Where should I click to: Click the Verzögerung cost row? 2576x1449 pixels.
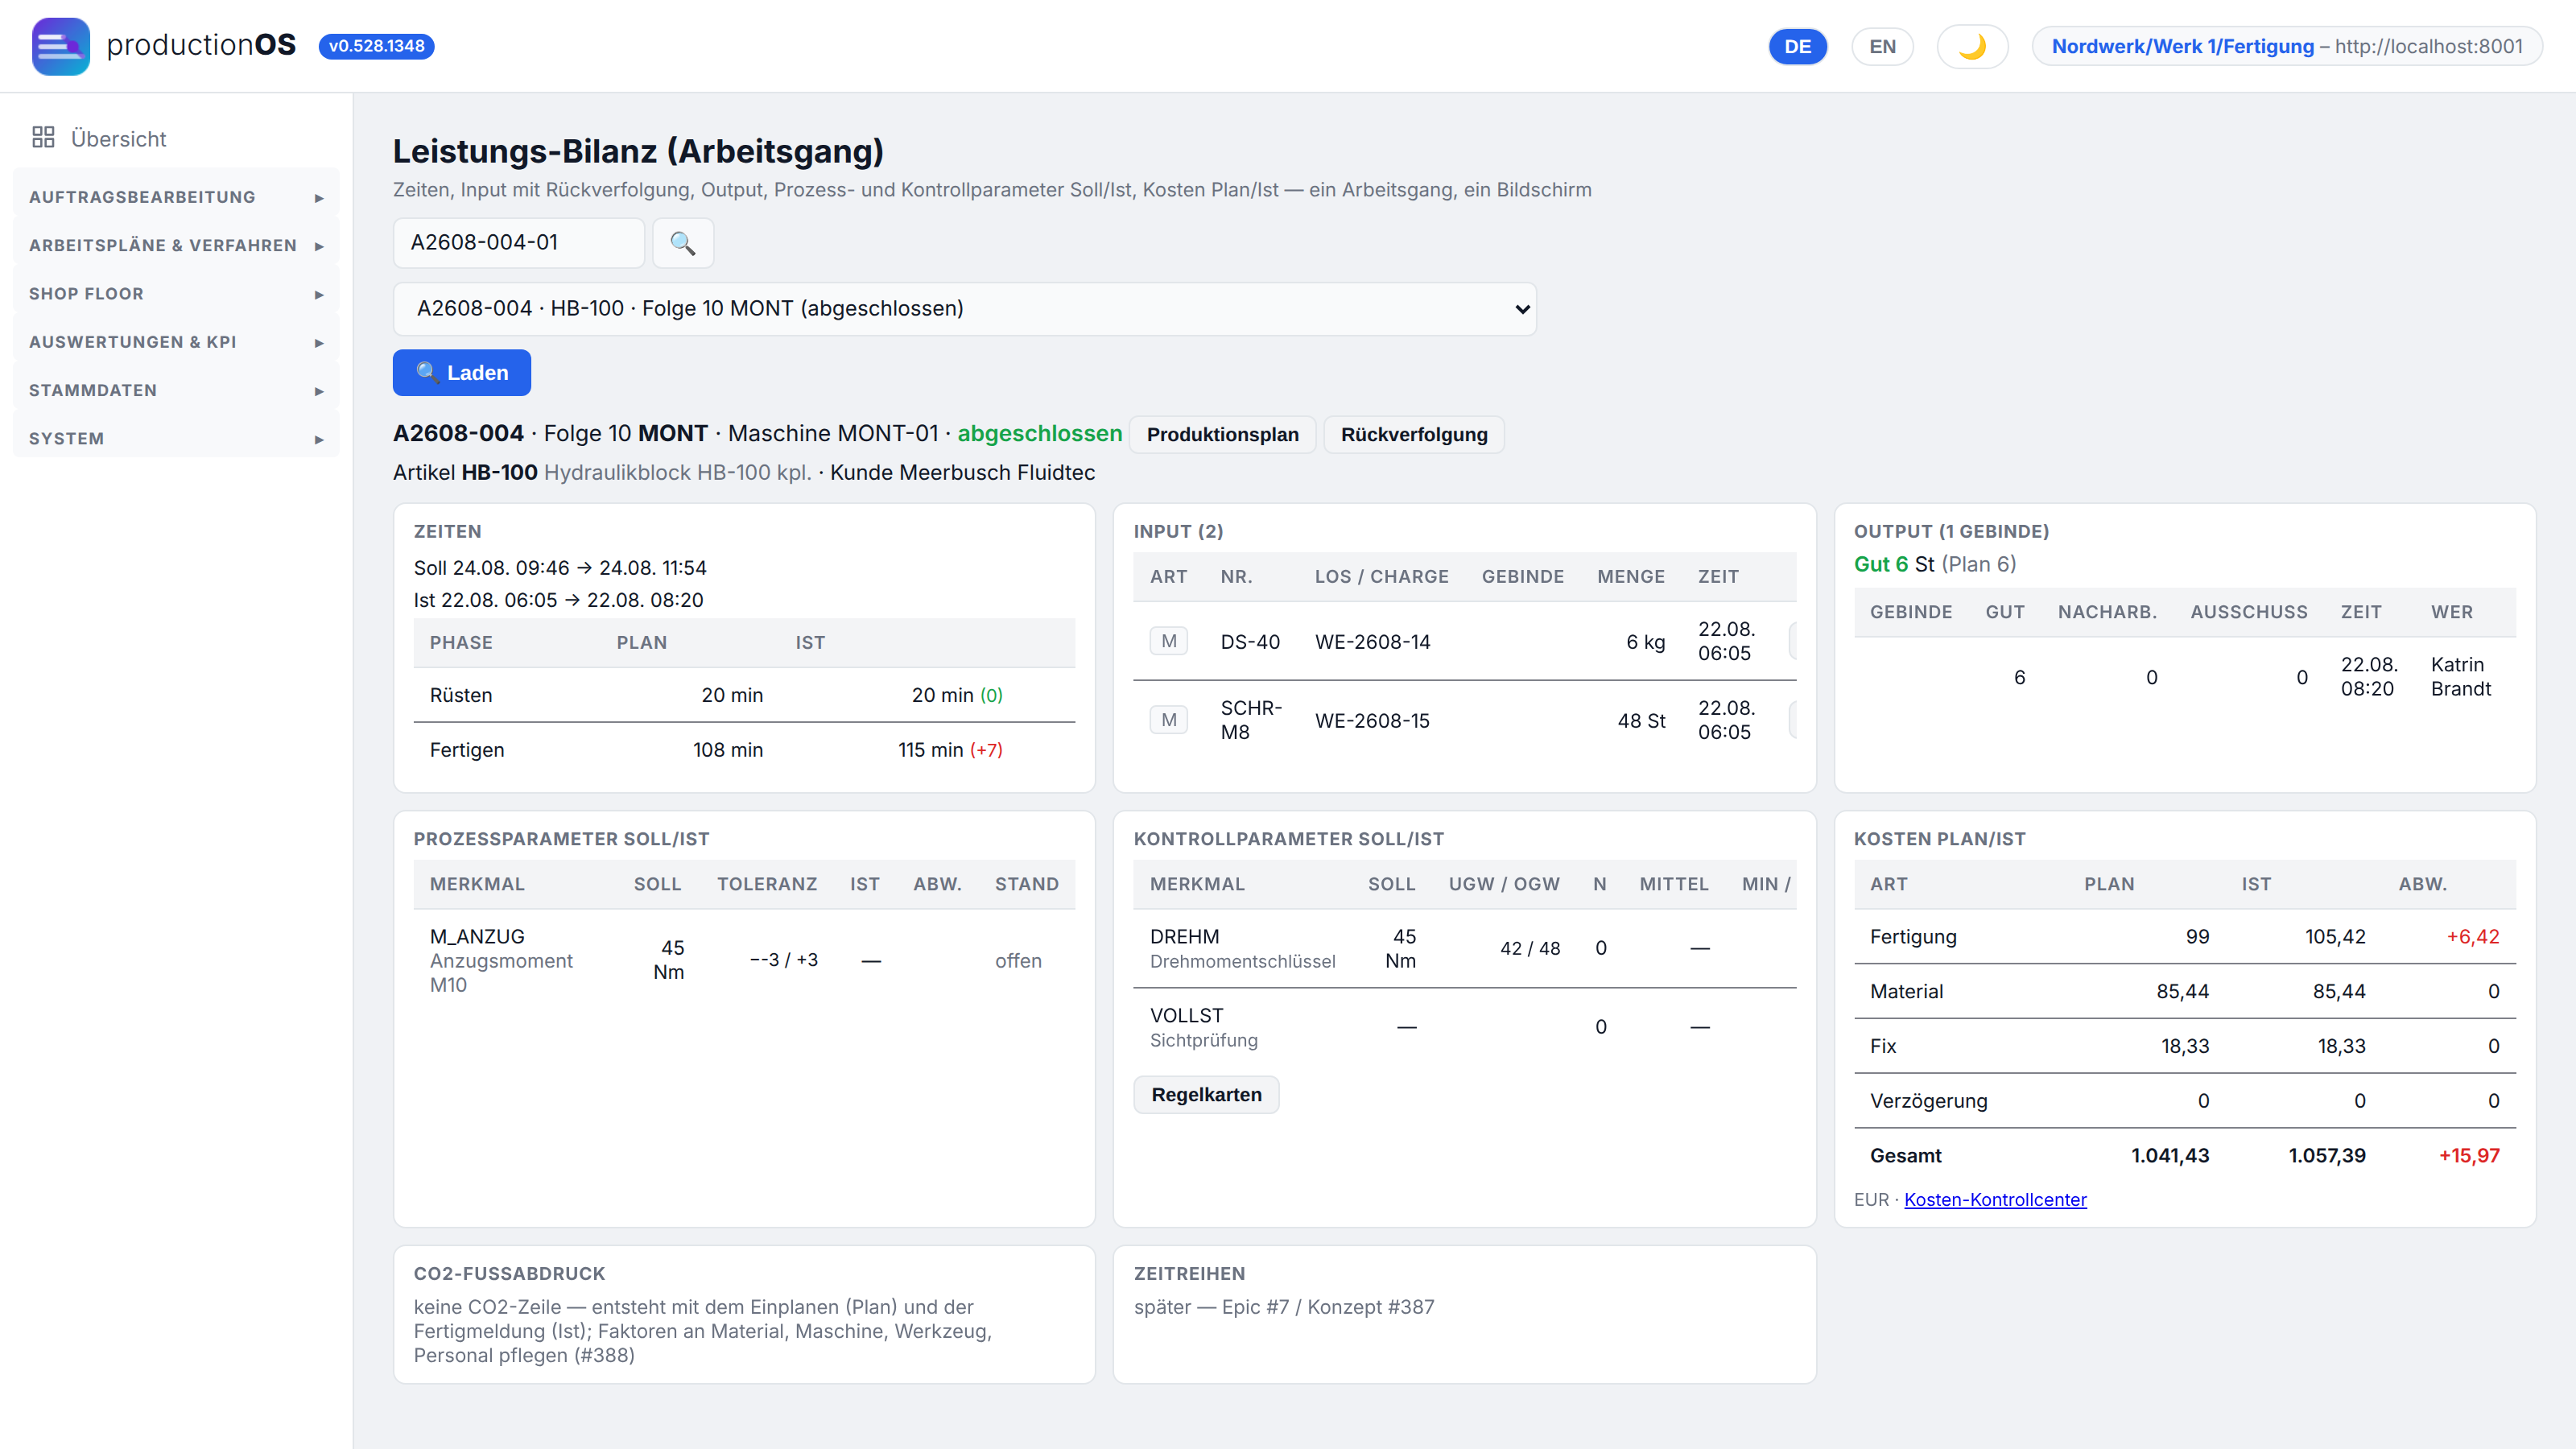pyautogui.click(x=2184, y=1101)
